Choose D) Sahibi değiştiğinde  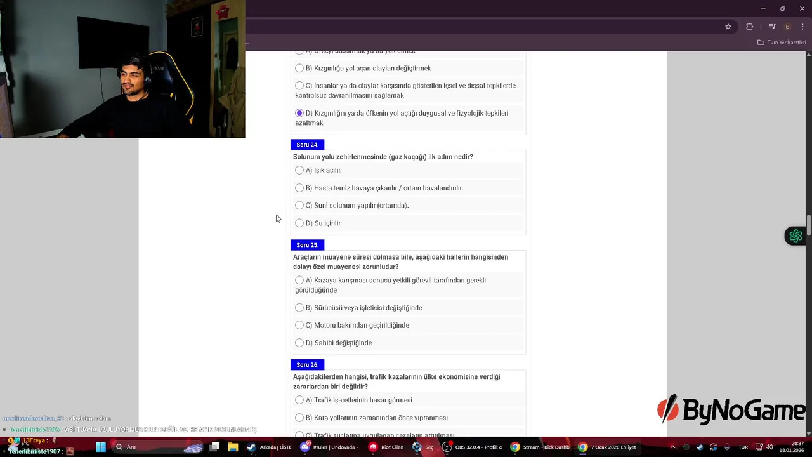pos(299,343)
